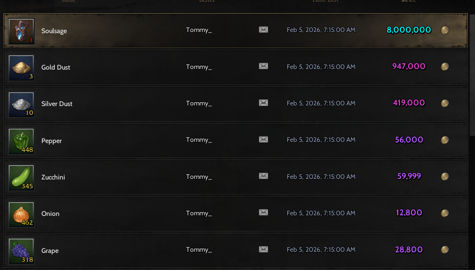Click the Seller column header

(x=207, y=1)
